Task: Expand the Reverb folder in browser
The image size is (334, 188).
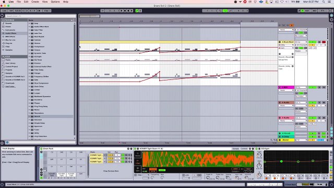Action: pos(29,116)
